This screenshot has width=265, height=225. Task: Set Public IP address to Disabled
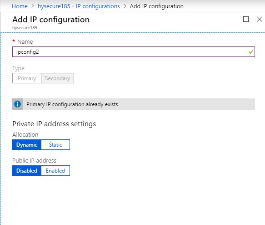(27, 170)
